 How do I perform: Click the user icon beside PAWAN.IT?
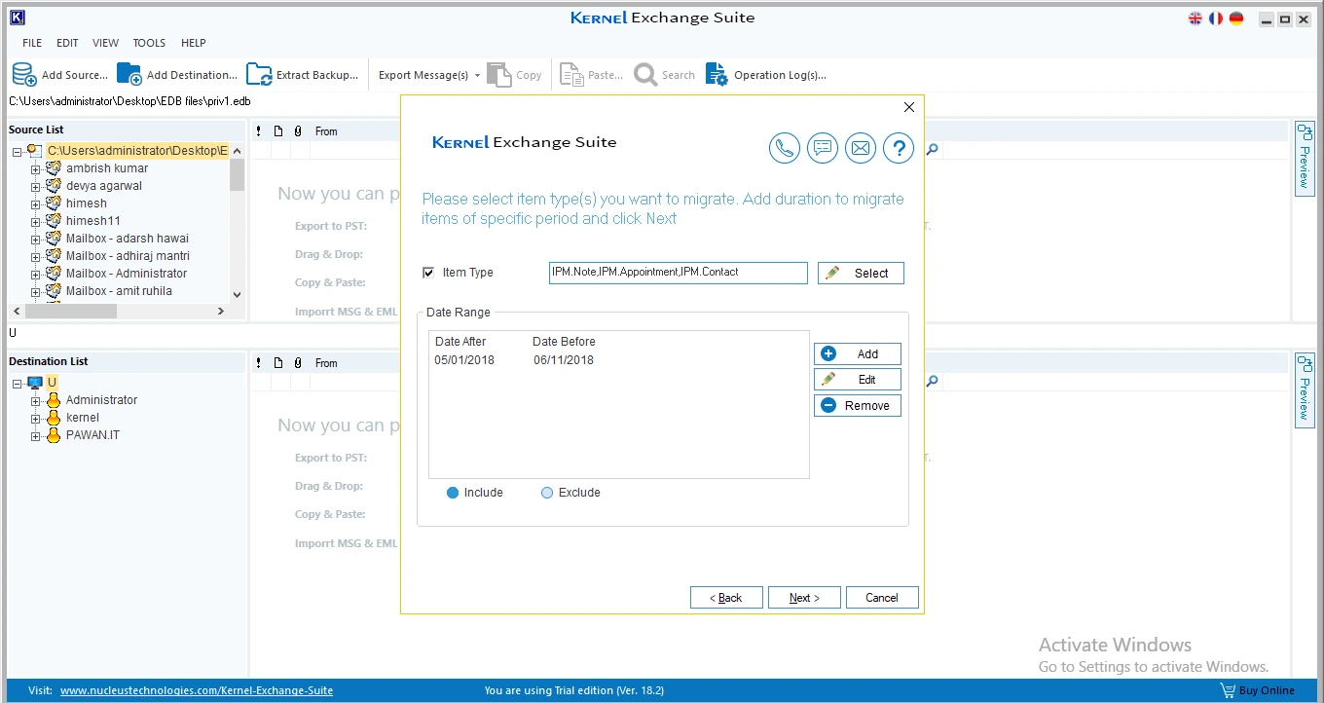[x=54, y=435]
